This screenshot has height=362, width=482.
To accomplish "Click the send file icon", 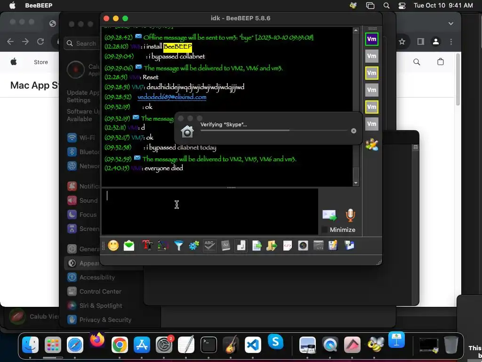I will 257,245.
